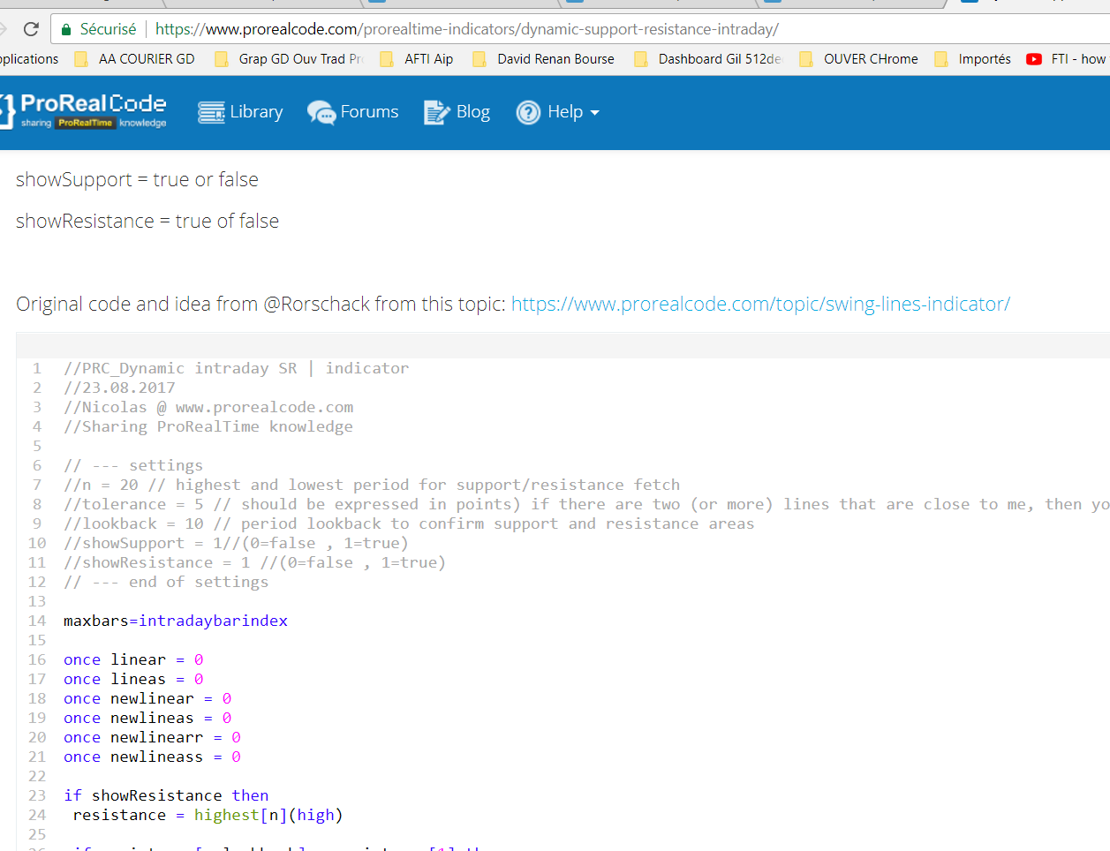The width and height of the screenshot is (1110, 851).
Task: Open the David Renan Bourse bookmark folder
Action: [x=544, y=59]
